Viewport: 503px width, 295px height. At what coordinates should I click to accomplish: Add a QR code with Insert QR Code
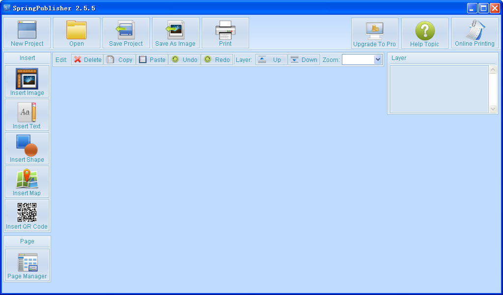coord(27,215)
